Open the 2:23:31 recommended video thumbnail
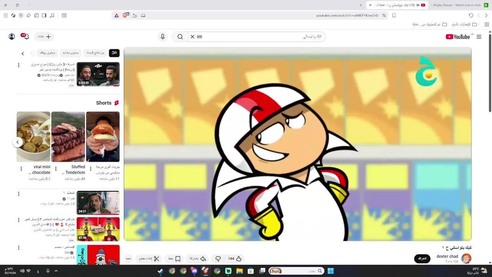Screen dimensions: 492x277 [98, 74]
